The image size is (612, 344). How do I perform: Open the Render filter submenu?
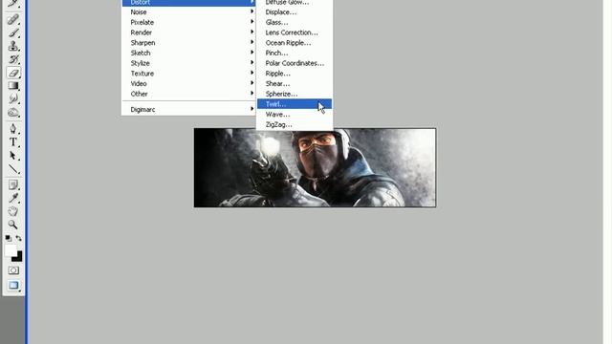pyautogui.click(x=189, y=32)
